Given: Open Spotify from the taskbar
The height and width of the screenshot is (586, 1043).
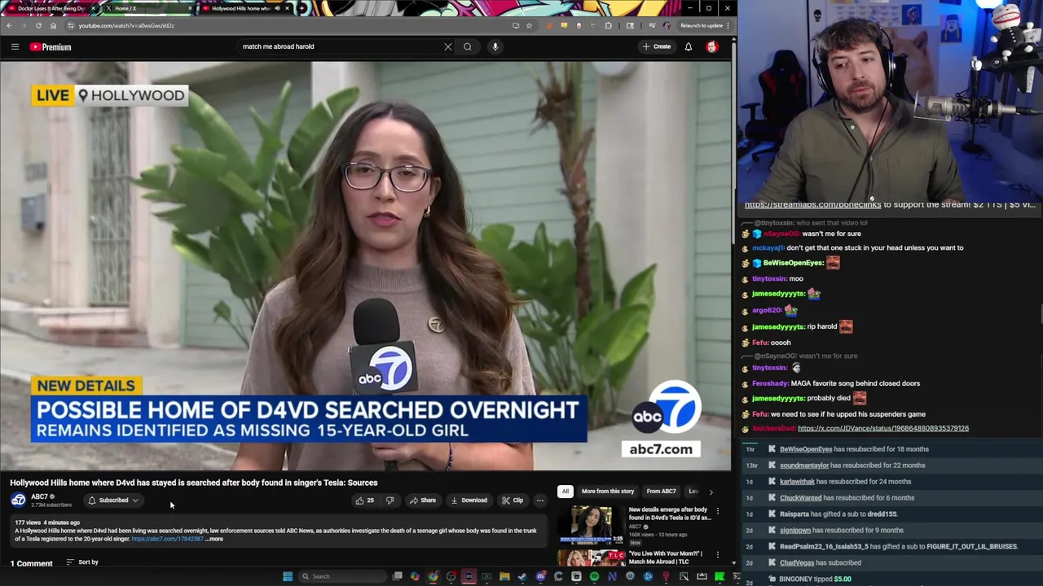Looking at the screenshot, I should coord(594,576).
